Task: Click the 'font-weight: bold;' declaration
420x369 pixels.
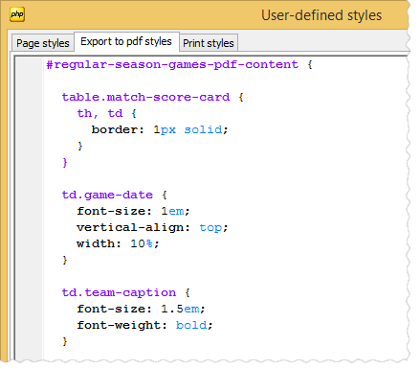Action: click(x=144, y=325)
